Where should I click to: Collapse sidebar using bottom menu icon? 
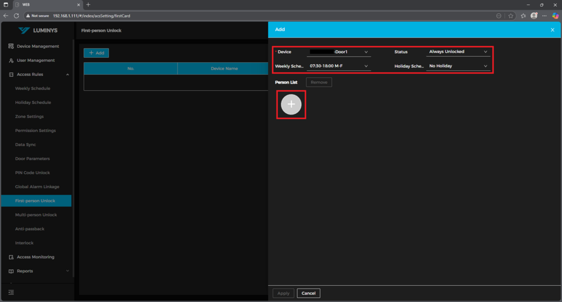point(11,292)
